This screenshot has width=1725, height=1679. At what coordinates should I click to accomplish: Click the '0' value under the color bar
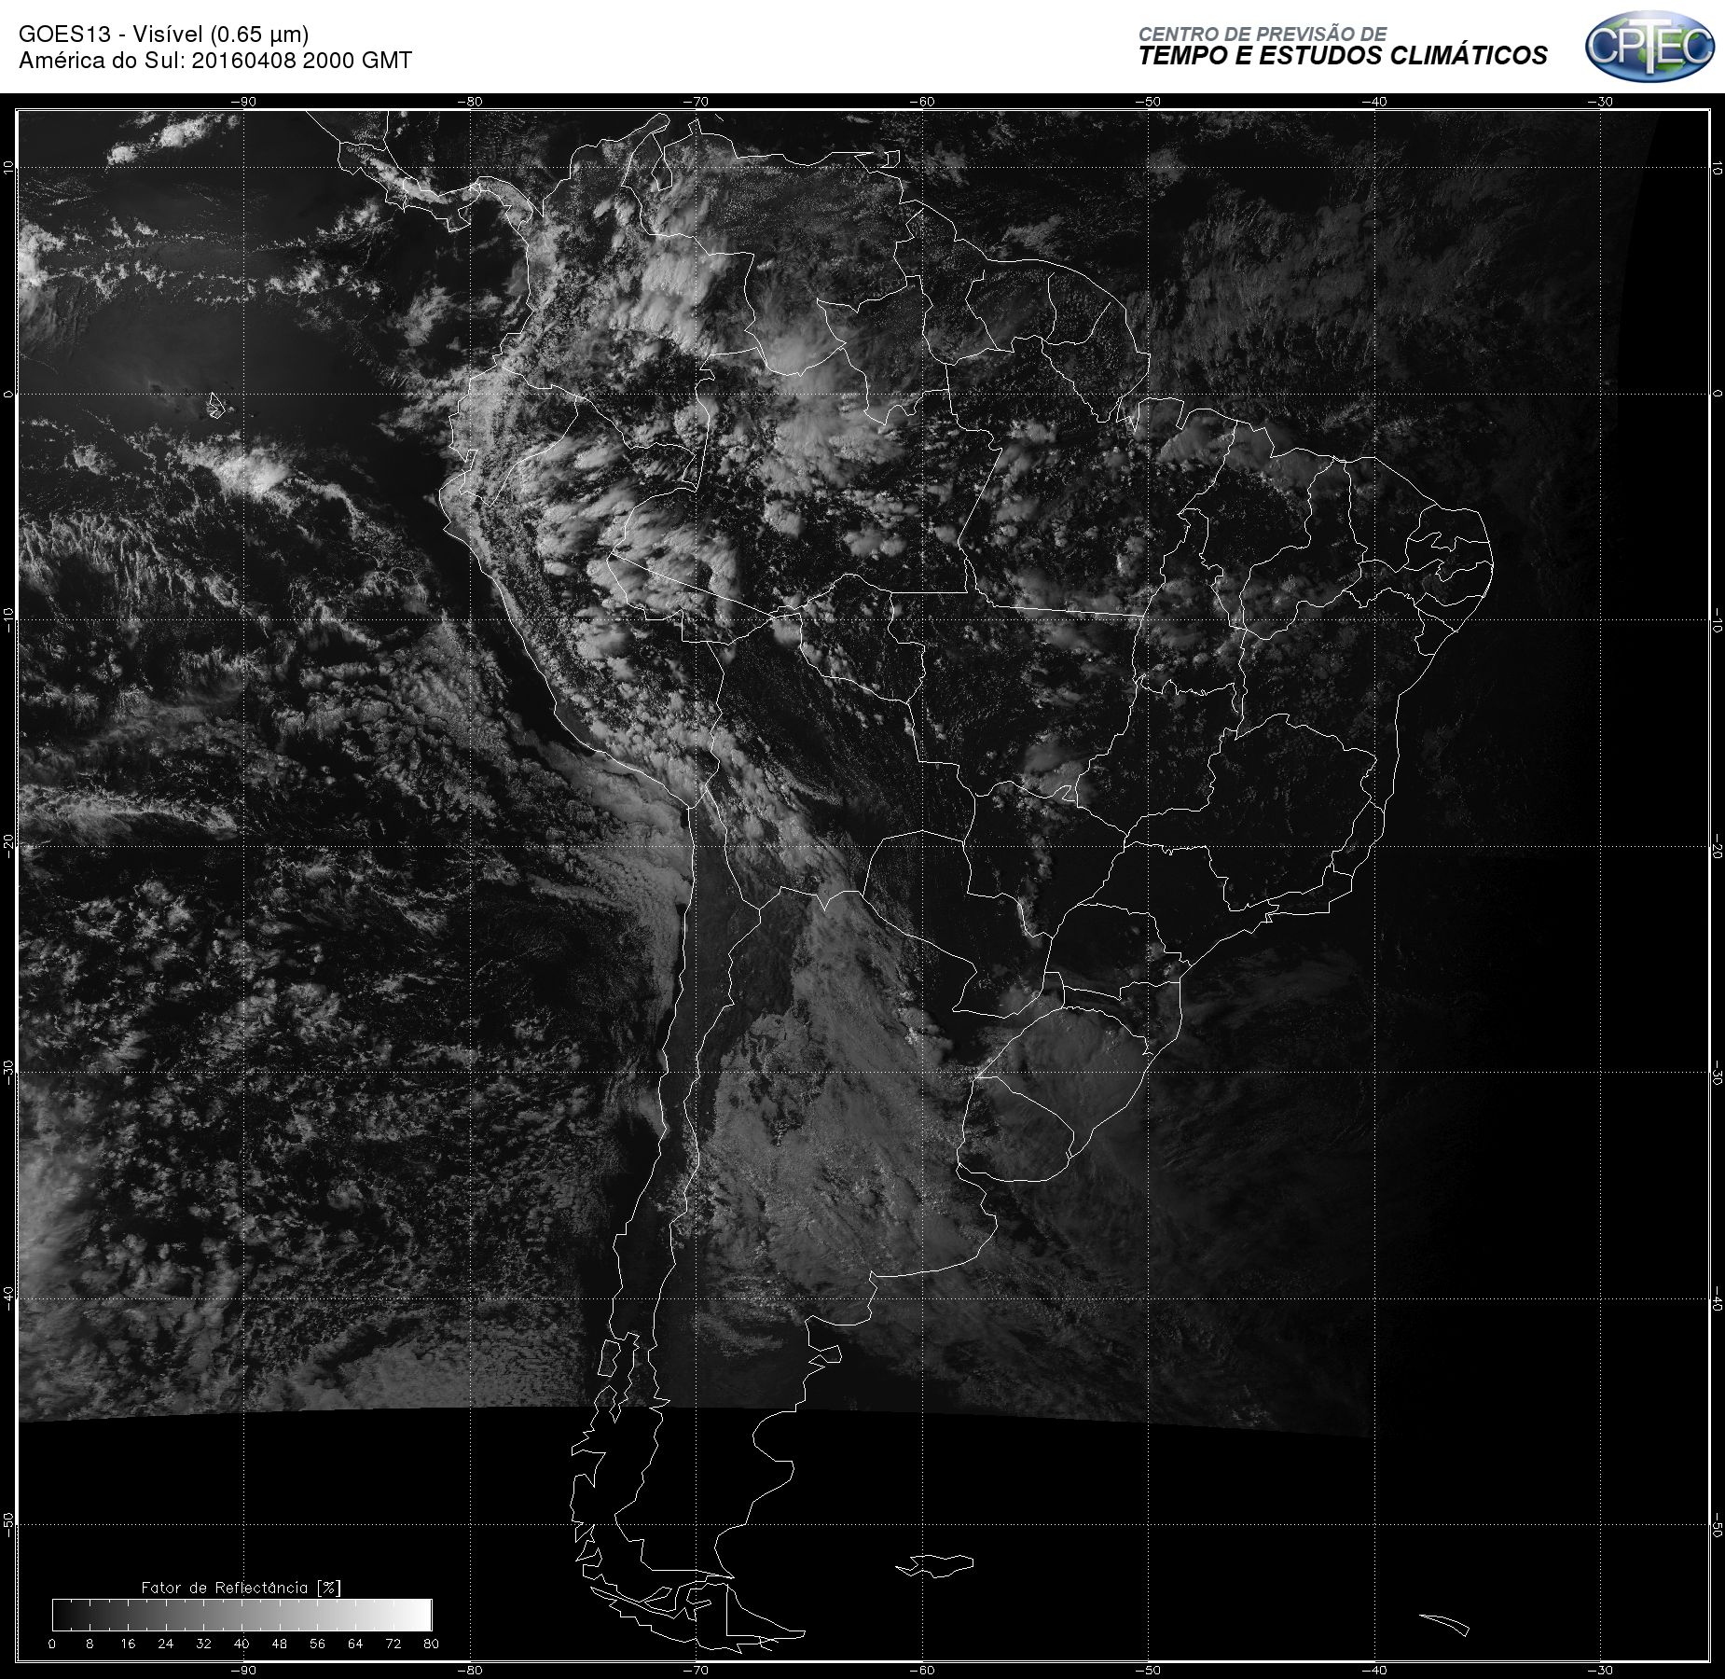[x=52, y=1644]
